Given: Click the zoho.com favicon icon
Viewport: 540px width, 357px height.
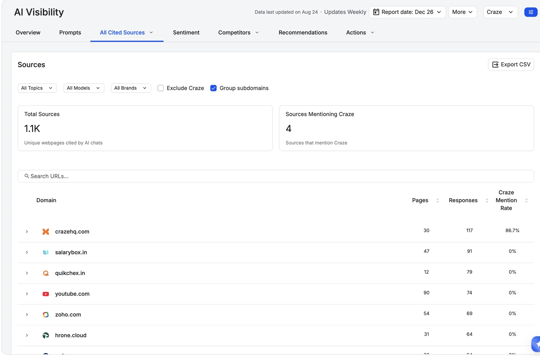Looking at the screenshot, I should coord(46,315).
